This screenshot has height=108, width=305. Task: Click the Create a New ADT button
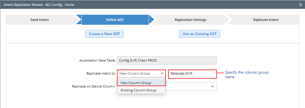[104, 34]
